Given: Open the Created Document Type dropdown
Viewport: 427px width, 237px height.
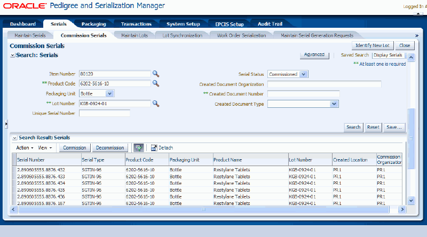Looking at the screenshot, I should pos(334,104).
